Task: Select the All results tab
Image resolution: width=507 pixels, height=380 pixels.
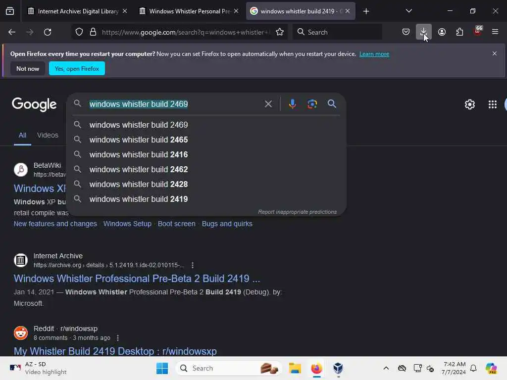Action: (x=22, y=135)
